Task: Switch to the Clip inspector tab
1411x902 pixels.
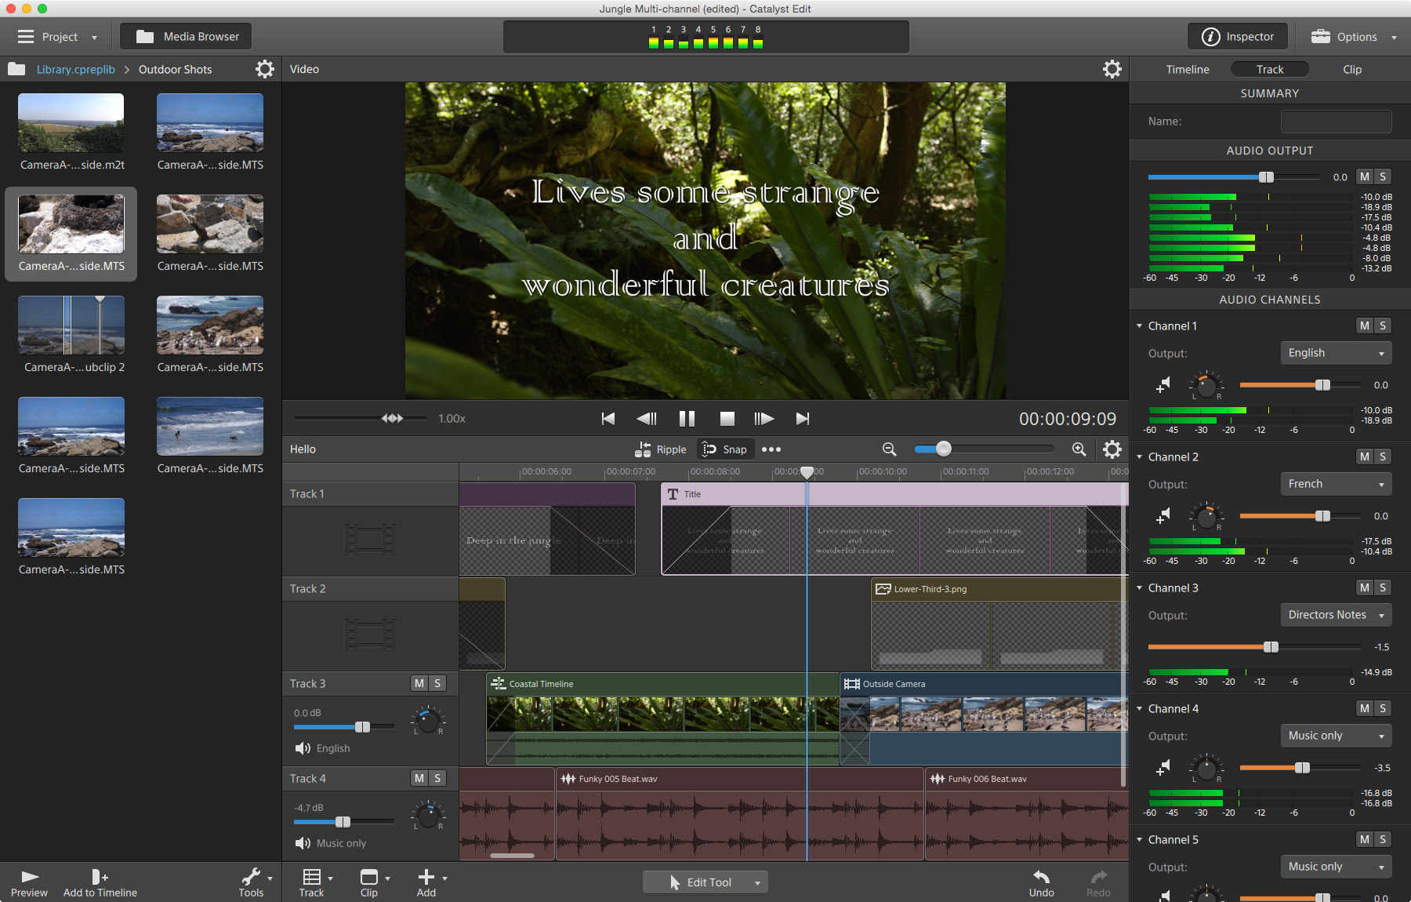Action: coord(1352,69)
